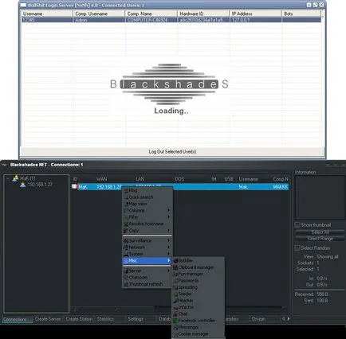Expand the Columns submenu arrow
This screenshot has height=339, width=346.
[x=168, y=211]
